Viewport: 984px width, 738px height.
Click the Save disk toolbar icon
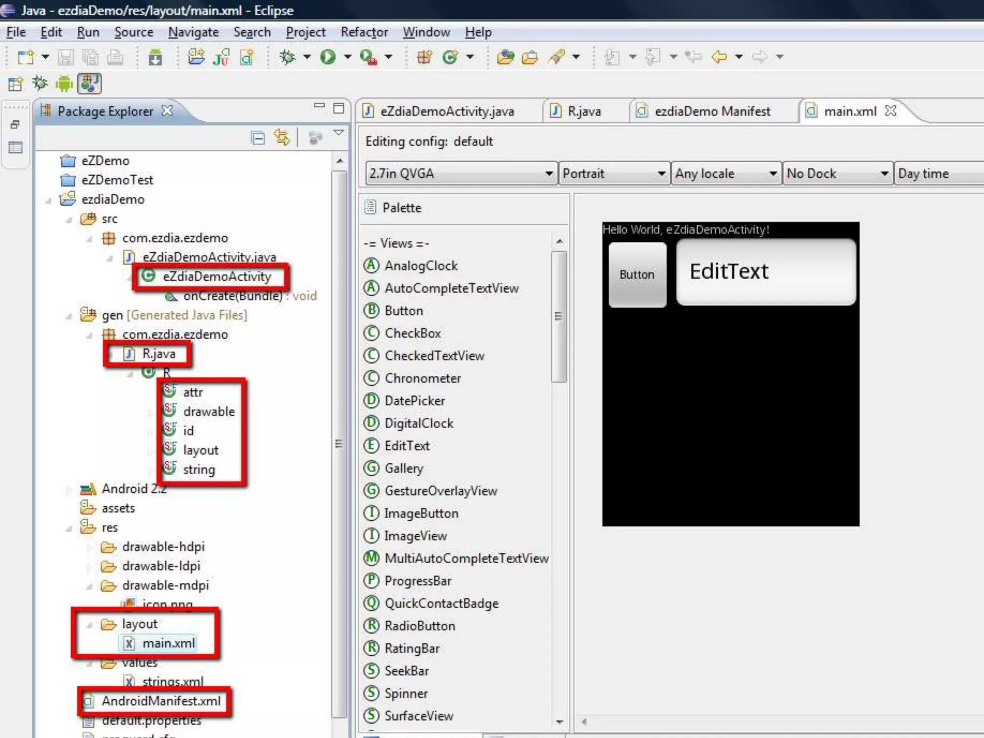(x=66, y=57)
